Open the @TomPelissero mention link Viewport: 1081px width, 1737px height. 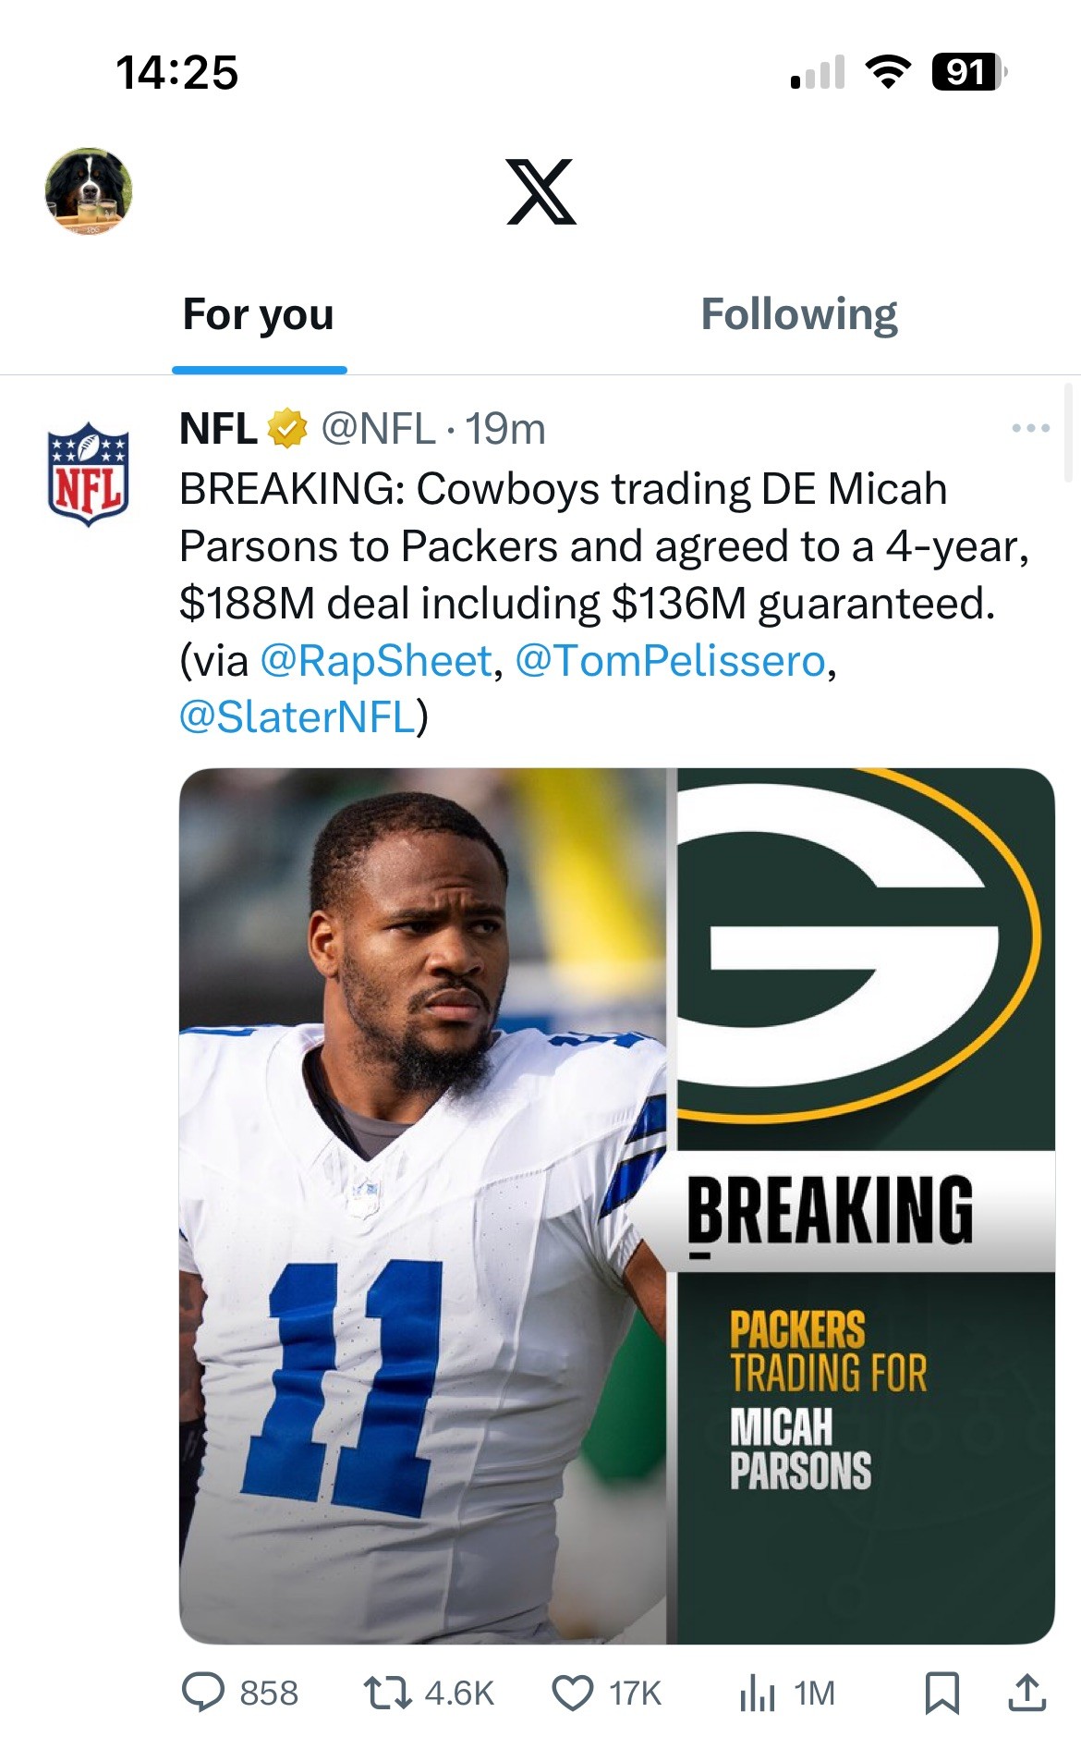(x=670, y=661)
